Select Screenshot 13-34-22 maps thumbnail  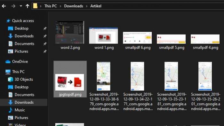pos(137,76)
